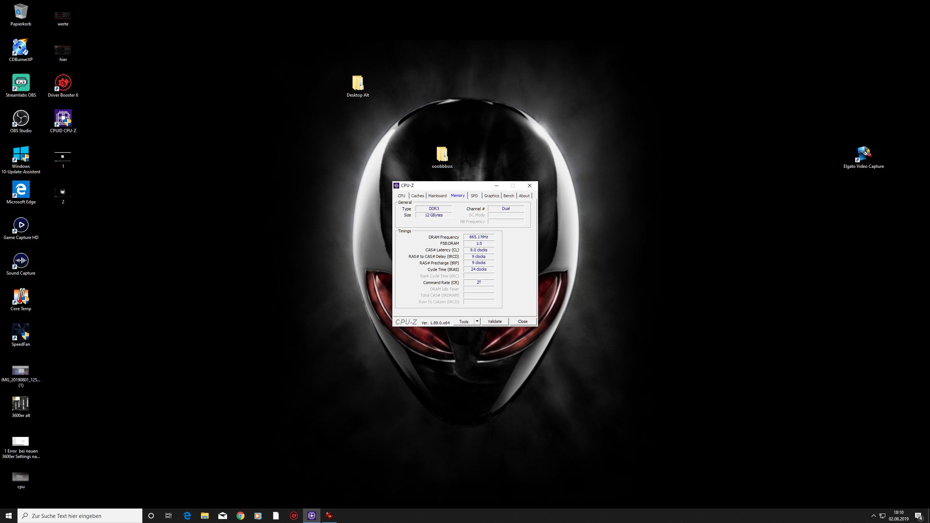Open the Core Temp desktop shortcut

coord(21,297)
